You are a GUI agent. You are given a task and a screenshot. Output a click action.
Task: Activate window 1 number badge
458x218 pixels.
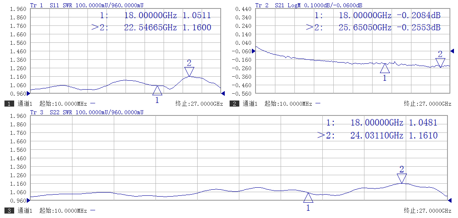(x=9, y=104)
